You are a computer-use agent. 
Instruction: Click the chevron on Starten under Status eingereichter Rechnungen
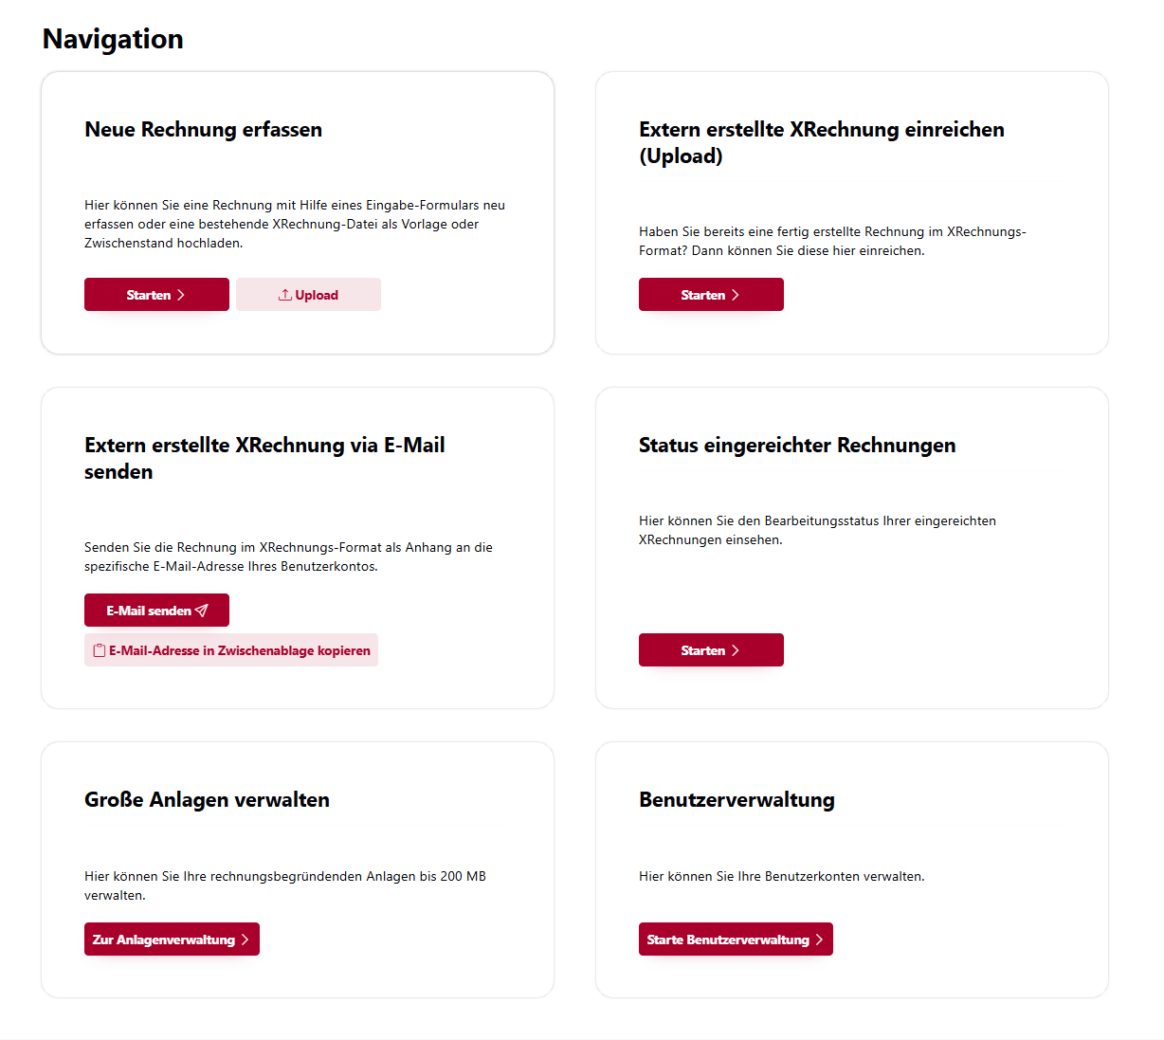[736, 650]
